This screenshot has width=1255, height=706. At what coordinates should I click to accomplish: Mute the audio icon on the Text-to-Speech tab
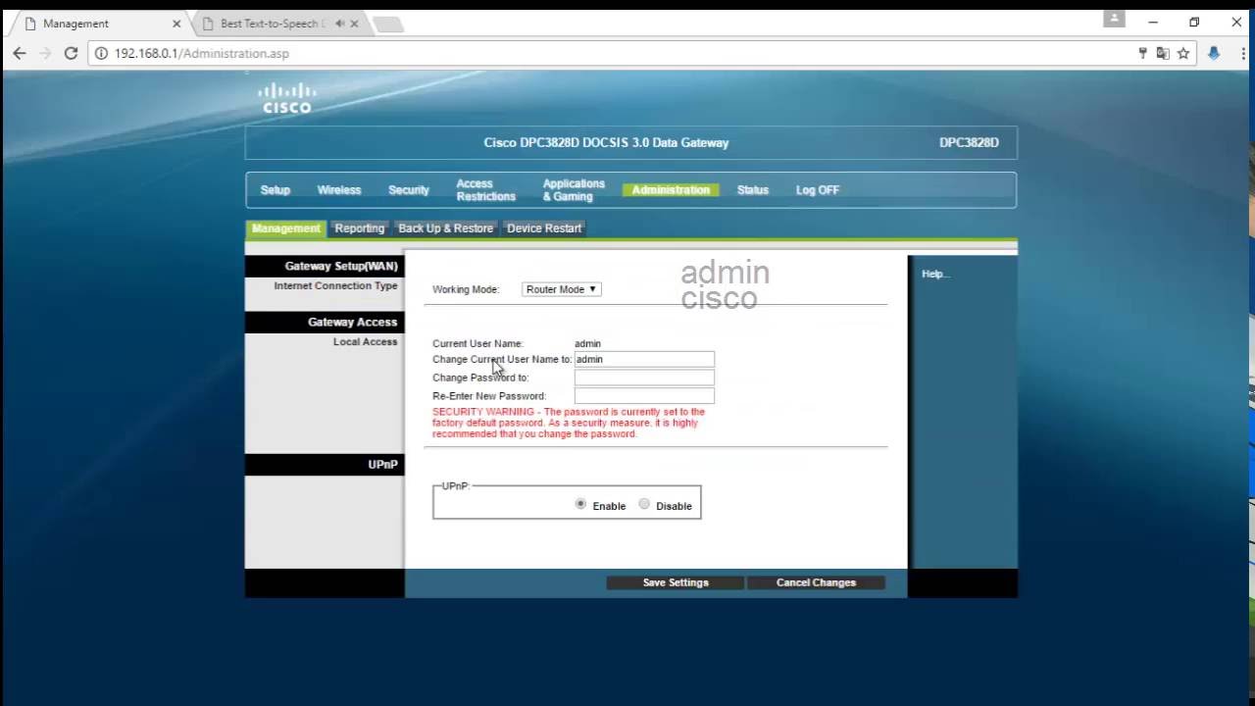339,24
